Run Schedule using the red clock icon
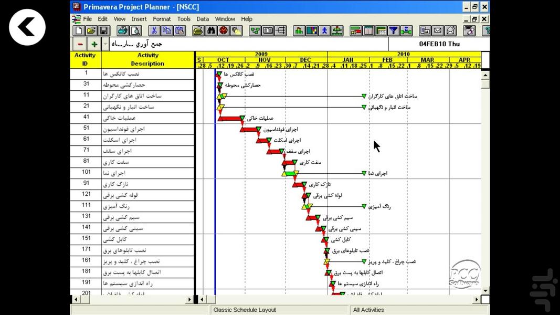Image resolution: width=560 pixels, height=315 pixels. pos(224,31)
